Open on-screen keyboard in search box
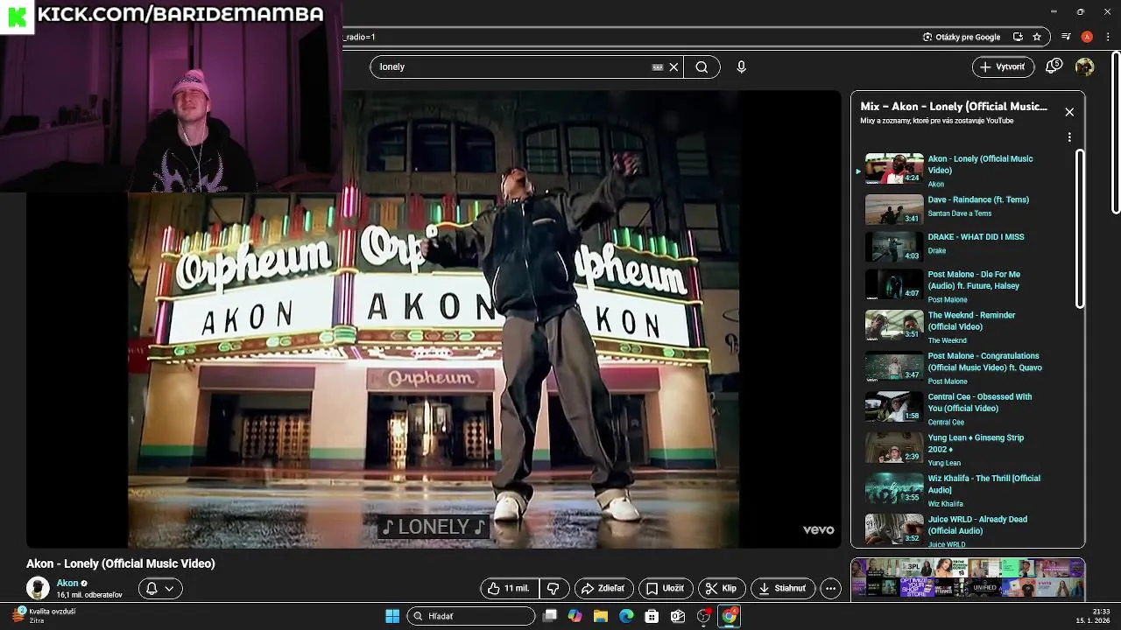 [657, 67]
